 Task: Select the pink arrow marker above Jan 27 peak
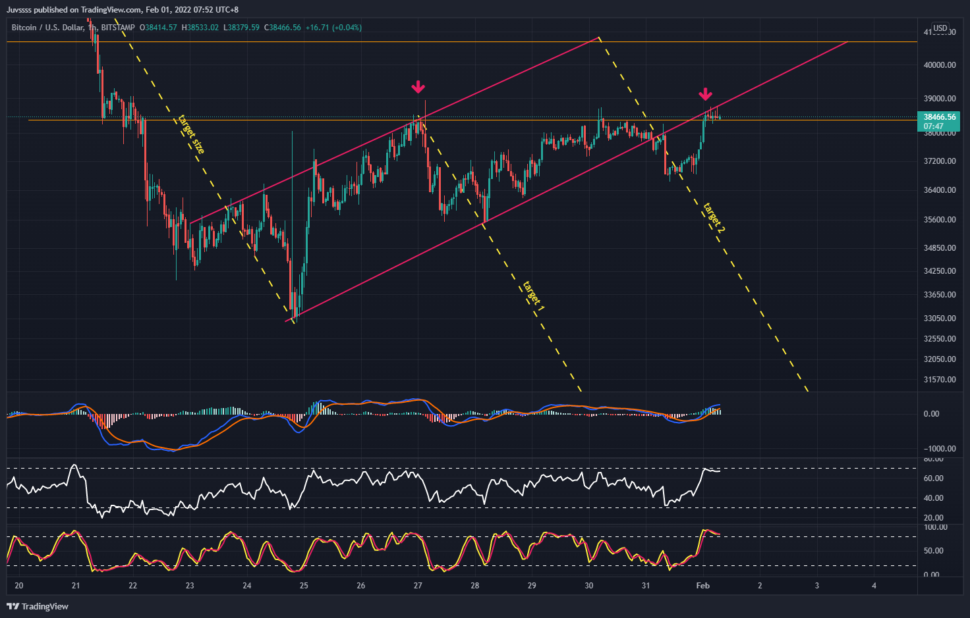click(x=418, y=88)
